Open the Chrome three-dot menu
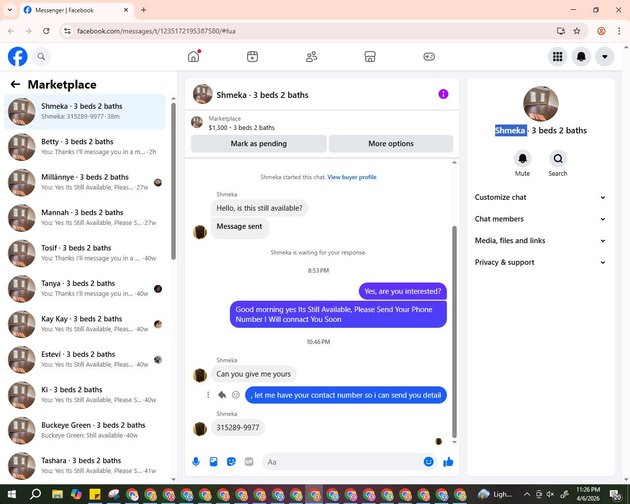The height and width of the screenshot is (504, 630). coord(619,31)
